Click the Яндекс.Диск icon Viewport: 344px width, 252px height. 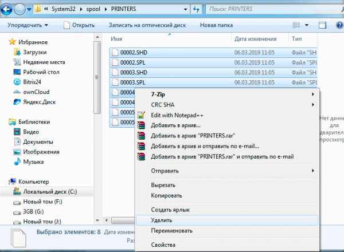click(x=17, y=102)
